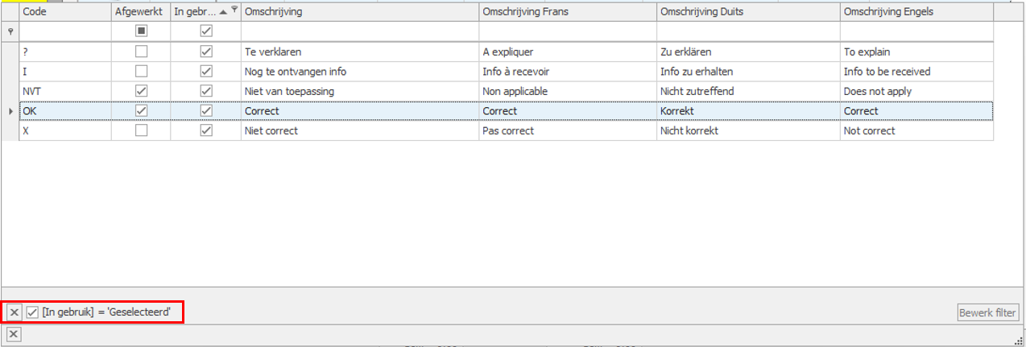This screenshot has width=1026, height=347.
Task: Click the auto-filter row pin icon
Action: tap(10, 31)
